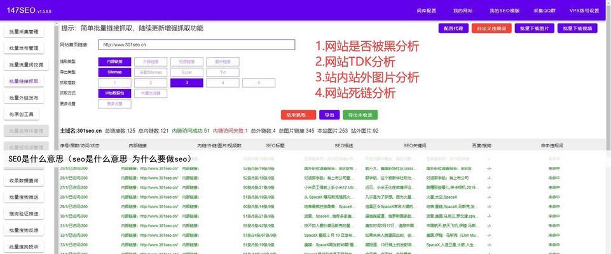The width and height of the screenshot is (611, 254).
Task: Click the SEO关键词 column header
Action: coord(415,145)
